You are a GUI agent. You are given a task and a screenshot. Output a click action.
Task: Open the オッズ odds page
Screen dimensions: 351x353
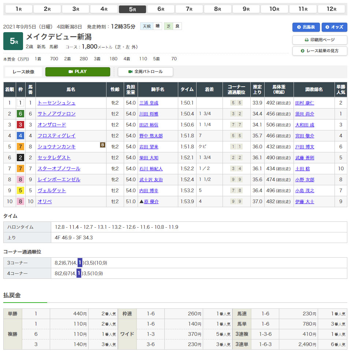335,27
